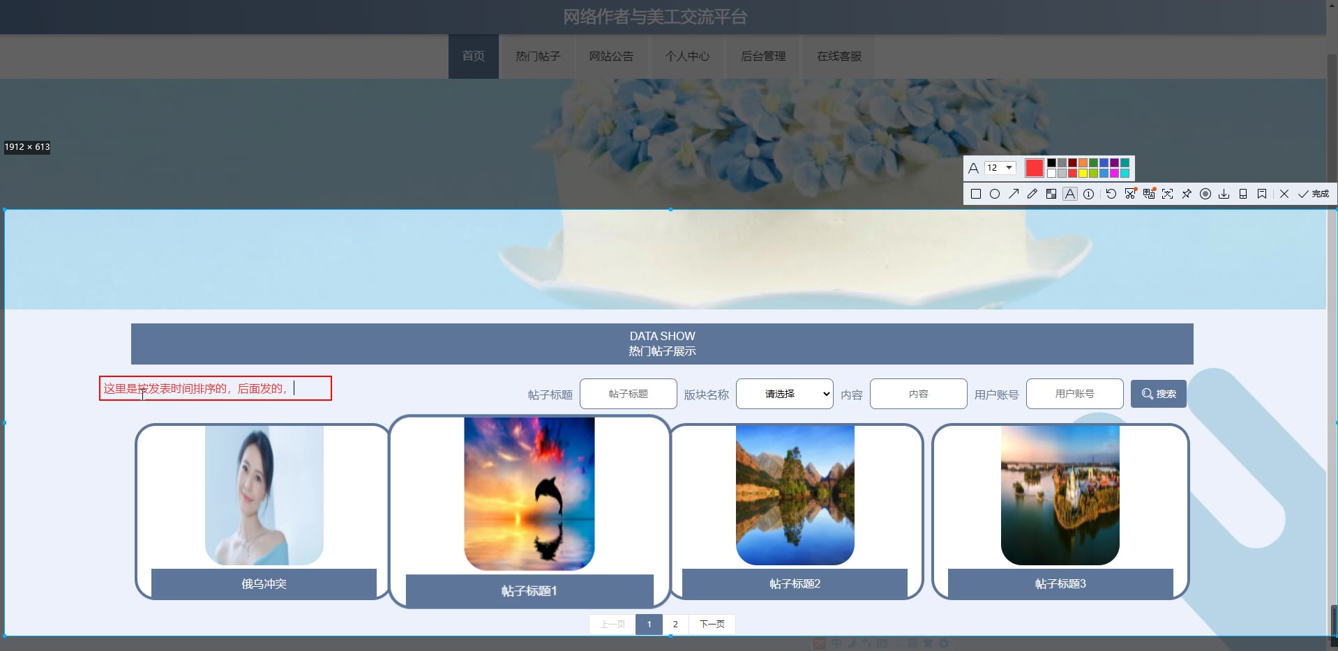The height and width of the screenshot is (651, 1338).
Task: Pick the dark red color swatch
Action: tap(1072, 163)
